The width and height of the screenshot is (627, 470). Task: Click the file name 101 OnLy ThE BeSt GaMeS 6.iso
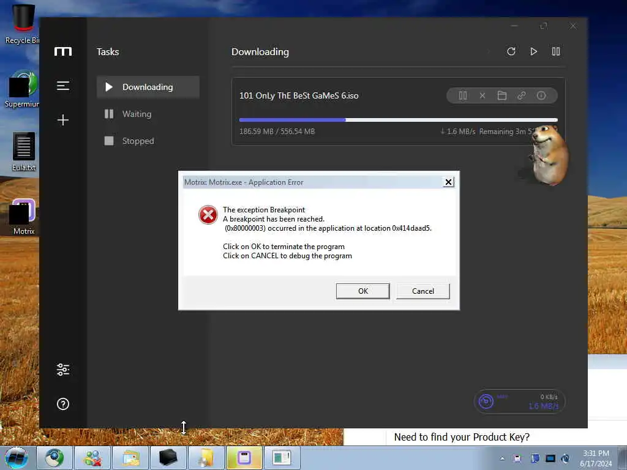(299, 95)
